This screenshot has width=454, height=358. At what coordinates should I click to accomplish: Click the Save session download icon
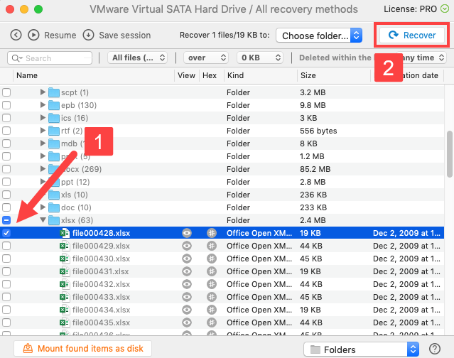[x=88, y=35]
